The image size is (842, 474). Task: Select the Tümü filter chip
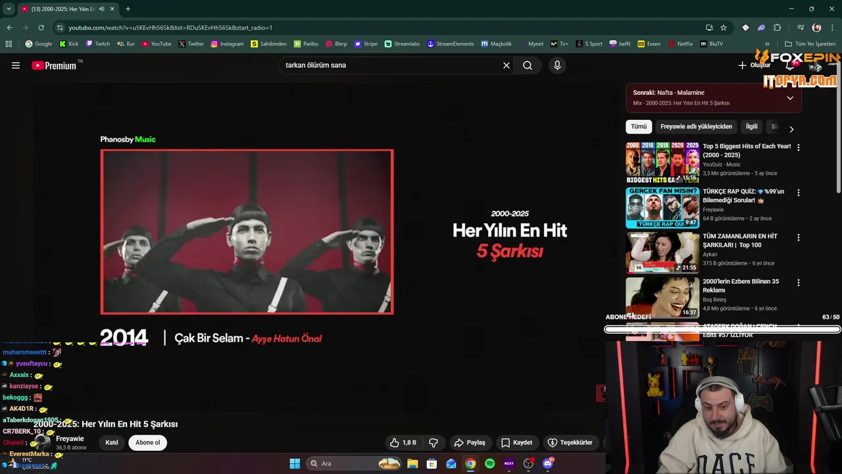tap(639, 126)
